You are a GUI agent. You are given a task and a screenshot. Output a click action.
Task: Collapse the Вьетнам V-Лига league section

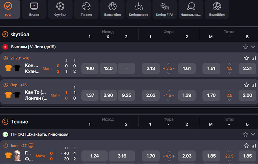pyautogui.click(x=253, y=47)
